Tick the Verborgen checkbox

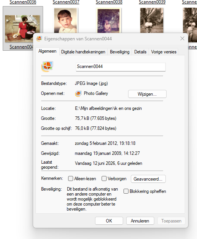pyautogui.click(x=104, y=179)
